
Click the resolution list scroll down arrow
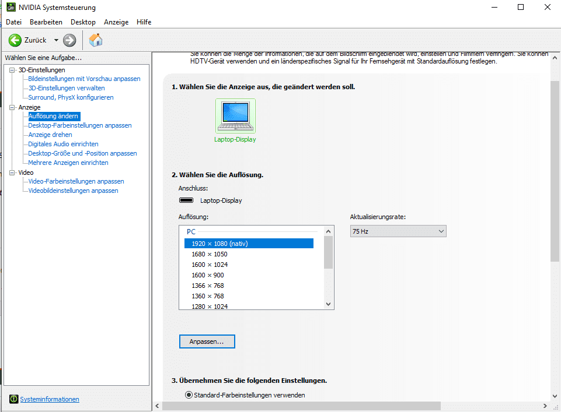point(329,304)
